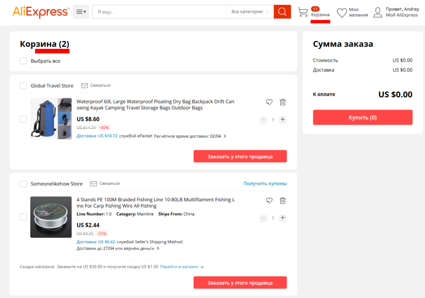
Task: Expand the ePacket delivery options arrow
Action: pos(225,136)
